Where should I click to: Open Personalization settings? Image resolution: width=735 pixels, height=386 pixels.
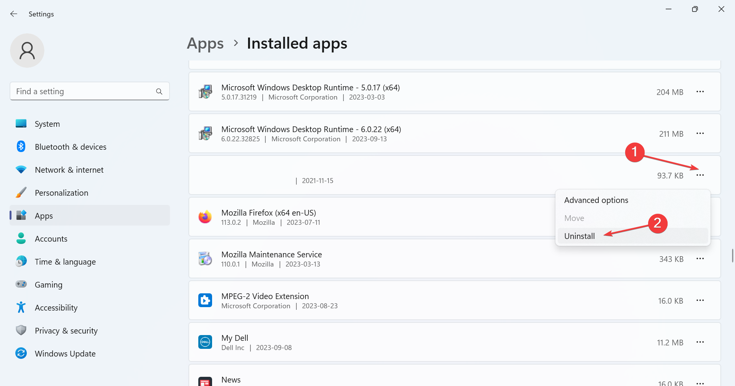click(x=90, y=193)
